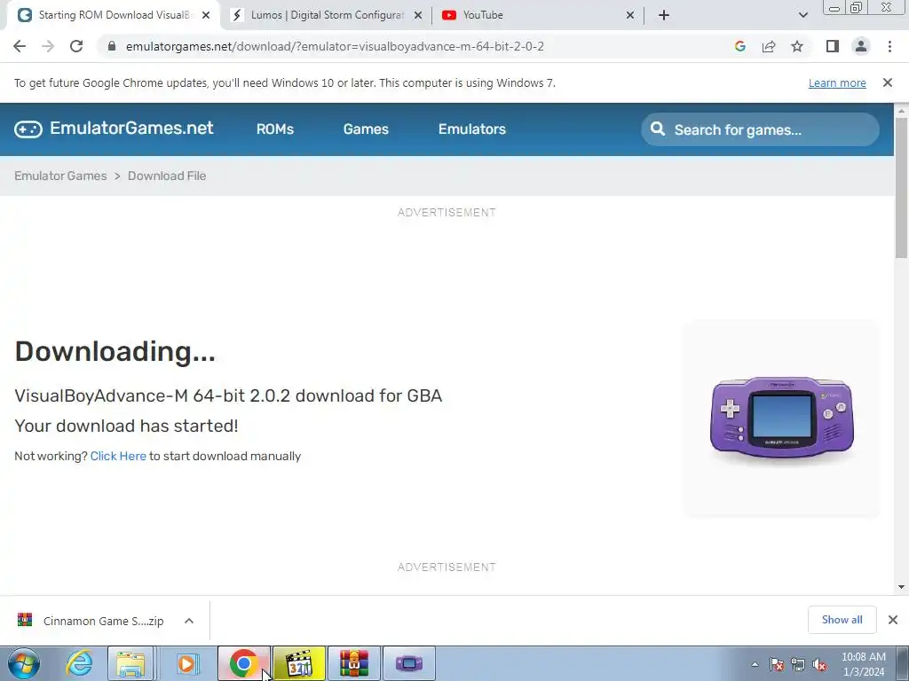
Task: Open the Emulators menu
Action: pyautogui.click(x=472, y=129)
